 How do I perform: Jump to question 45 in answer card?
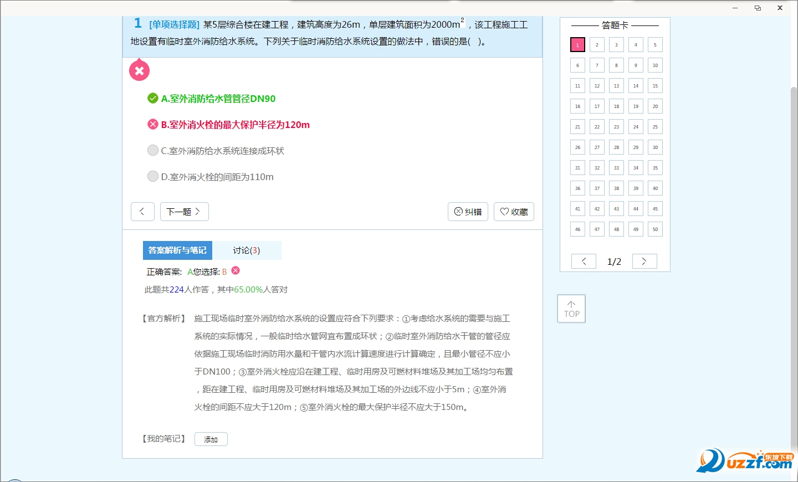point(655,209)
